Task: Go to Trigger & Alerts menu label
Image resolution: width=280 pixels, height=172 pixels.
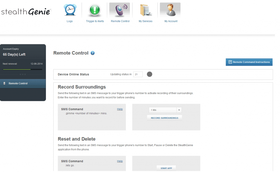Action: click(95, 21)
